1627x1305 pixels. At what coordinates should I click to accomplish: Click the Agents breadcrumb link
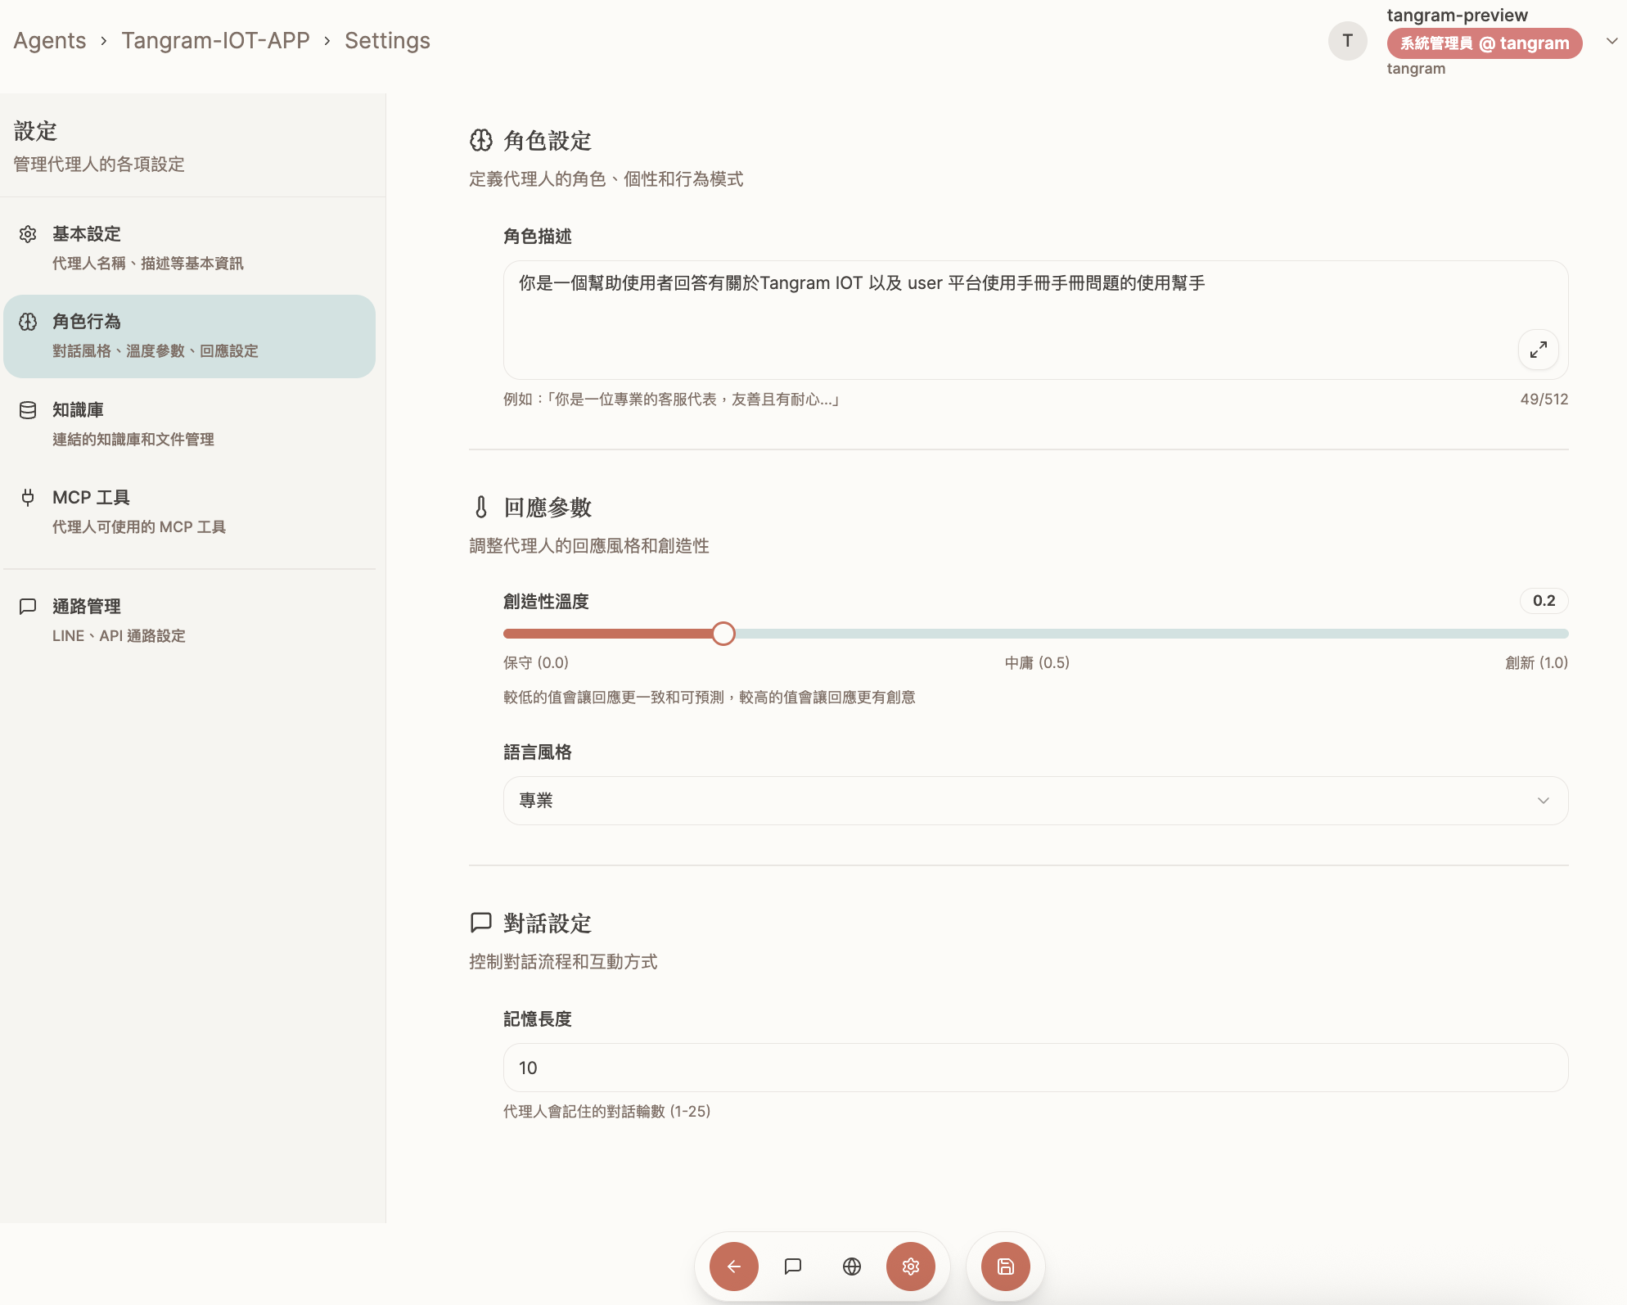(50, 41)
